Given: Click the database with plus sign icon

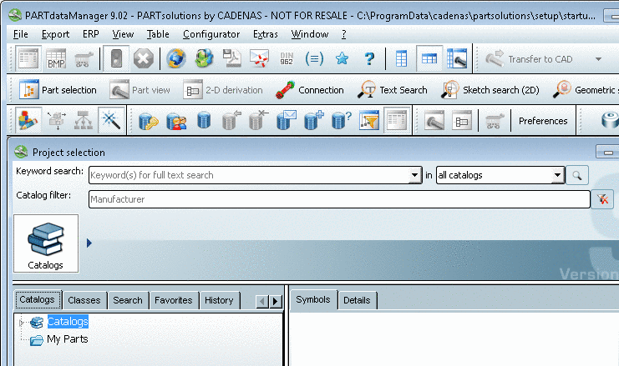Looking at the screenshot, I should [314, 121].
